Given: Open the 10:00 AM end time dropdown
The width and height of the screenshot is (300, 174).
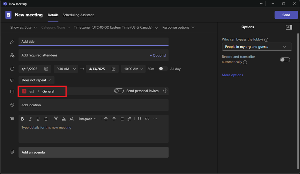Looking at the screenshot, I should (133, 69).
